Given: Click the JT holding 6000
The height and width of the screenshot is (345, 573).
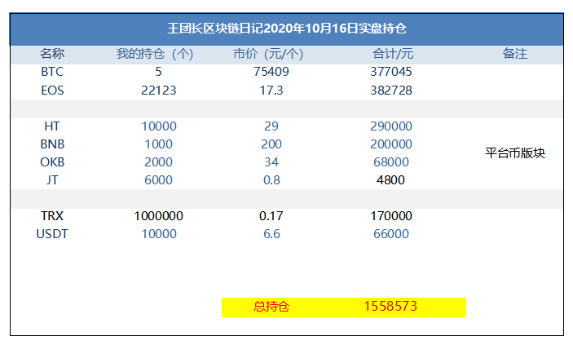Looking at the screenshot, I should [x=158, y=180].
